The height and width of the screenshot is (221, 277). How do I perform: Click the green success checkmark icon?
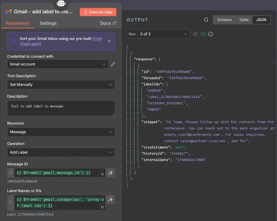click(203, 34)
